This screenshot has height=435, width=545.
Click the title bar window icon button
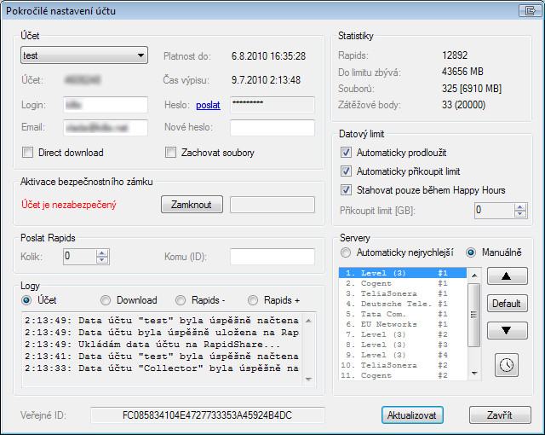point(530,11)
